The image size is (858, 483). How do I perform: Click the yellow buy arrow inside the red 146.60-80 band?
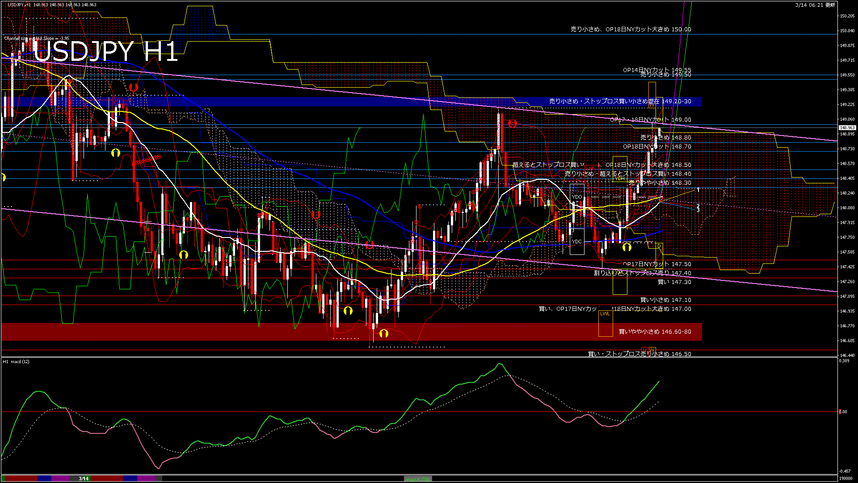[383, 334]
